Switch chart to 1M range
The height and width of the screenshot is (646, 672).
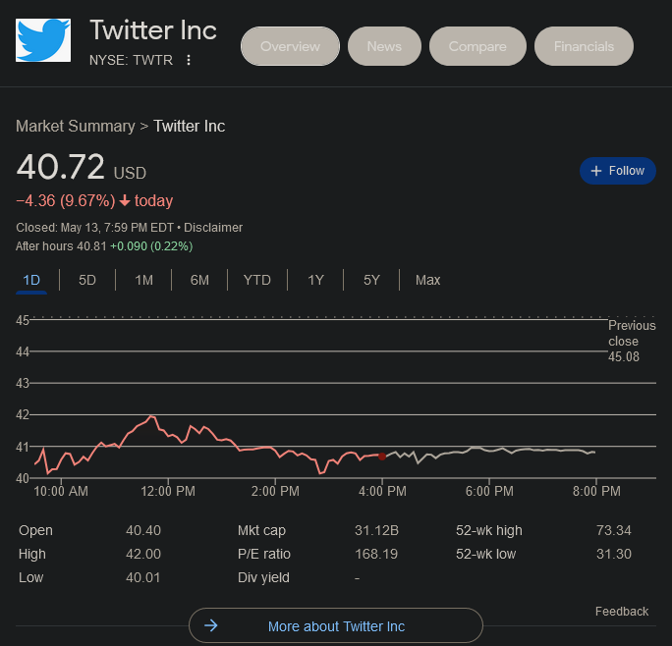[x=143, y=280]
